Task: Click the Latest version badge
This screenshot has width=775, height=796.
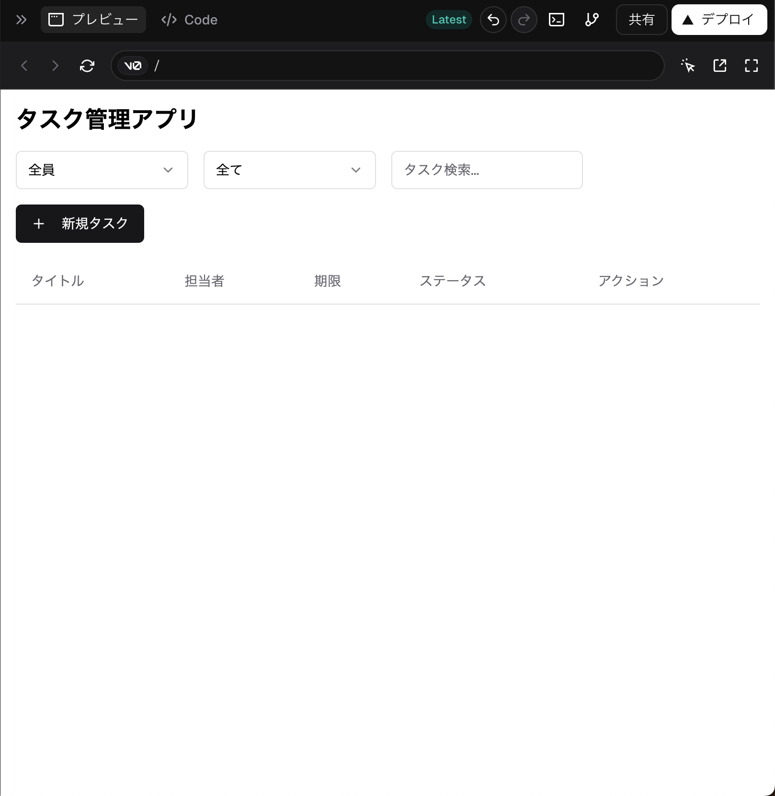Action: pyautogui.click(x=448, y=20)
